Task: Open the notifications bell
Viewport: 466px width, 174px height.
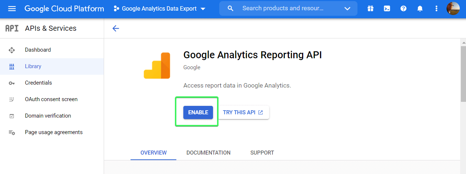Action: point(420,8)
